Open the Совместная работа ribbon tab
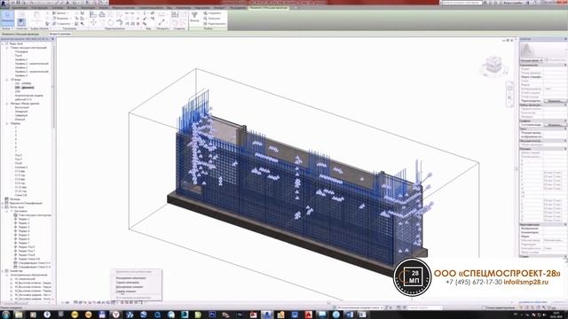568x319 pixels. point(151,8)
